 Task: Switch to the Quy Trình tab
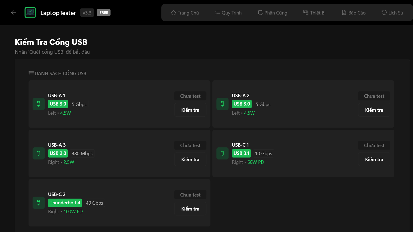pyautogui.click(x=228, y=13)
